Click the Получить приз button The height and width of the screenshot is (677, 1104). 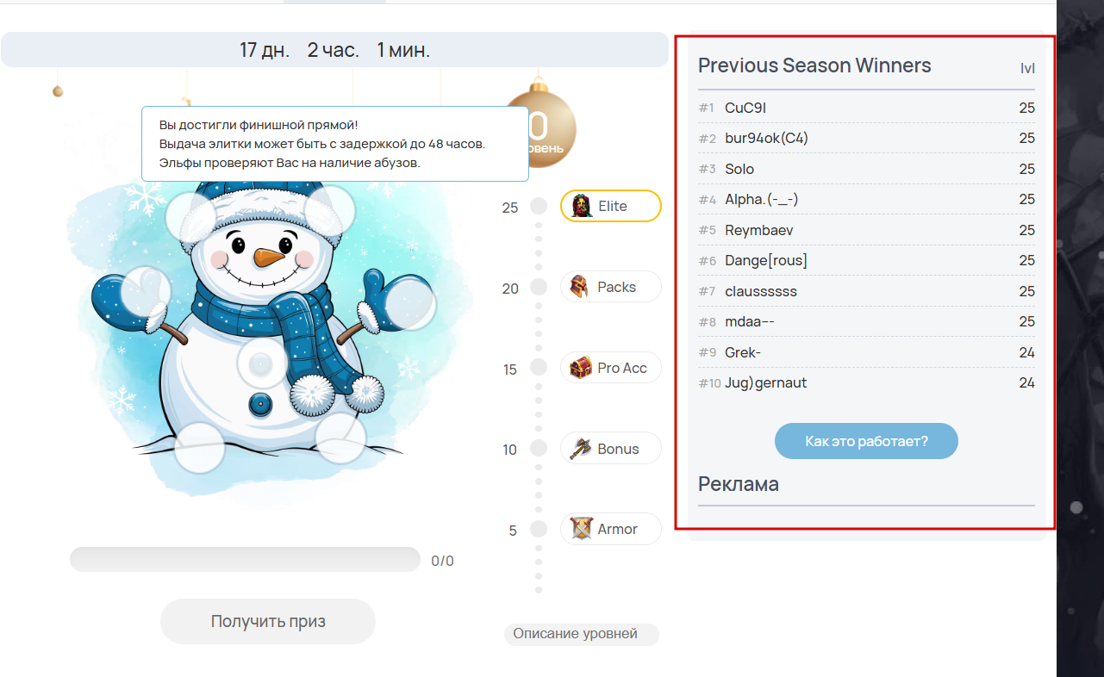click(268, 621)
